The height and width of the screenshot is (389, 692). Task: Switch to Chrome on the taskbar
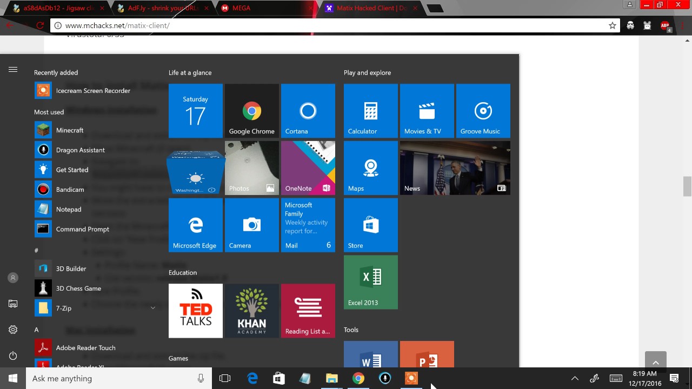coord(358,378)
